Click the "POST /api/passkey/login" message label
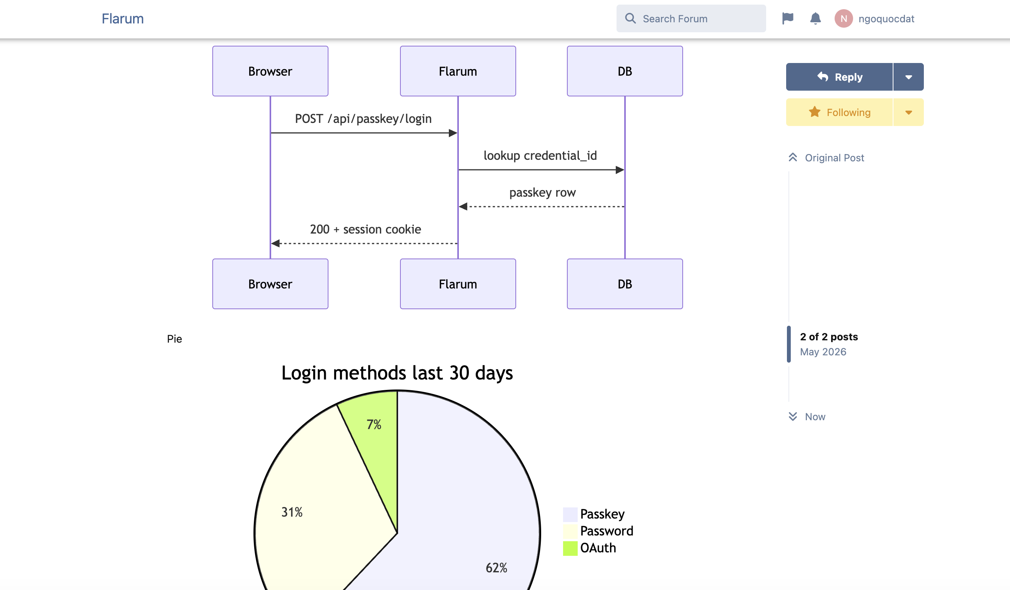Screen dimensions: 1010x590 click(363, 118)
